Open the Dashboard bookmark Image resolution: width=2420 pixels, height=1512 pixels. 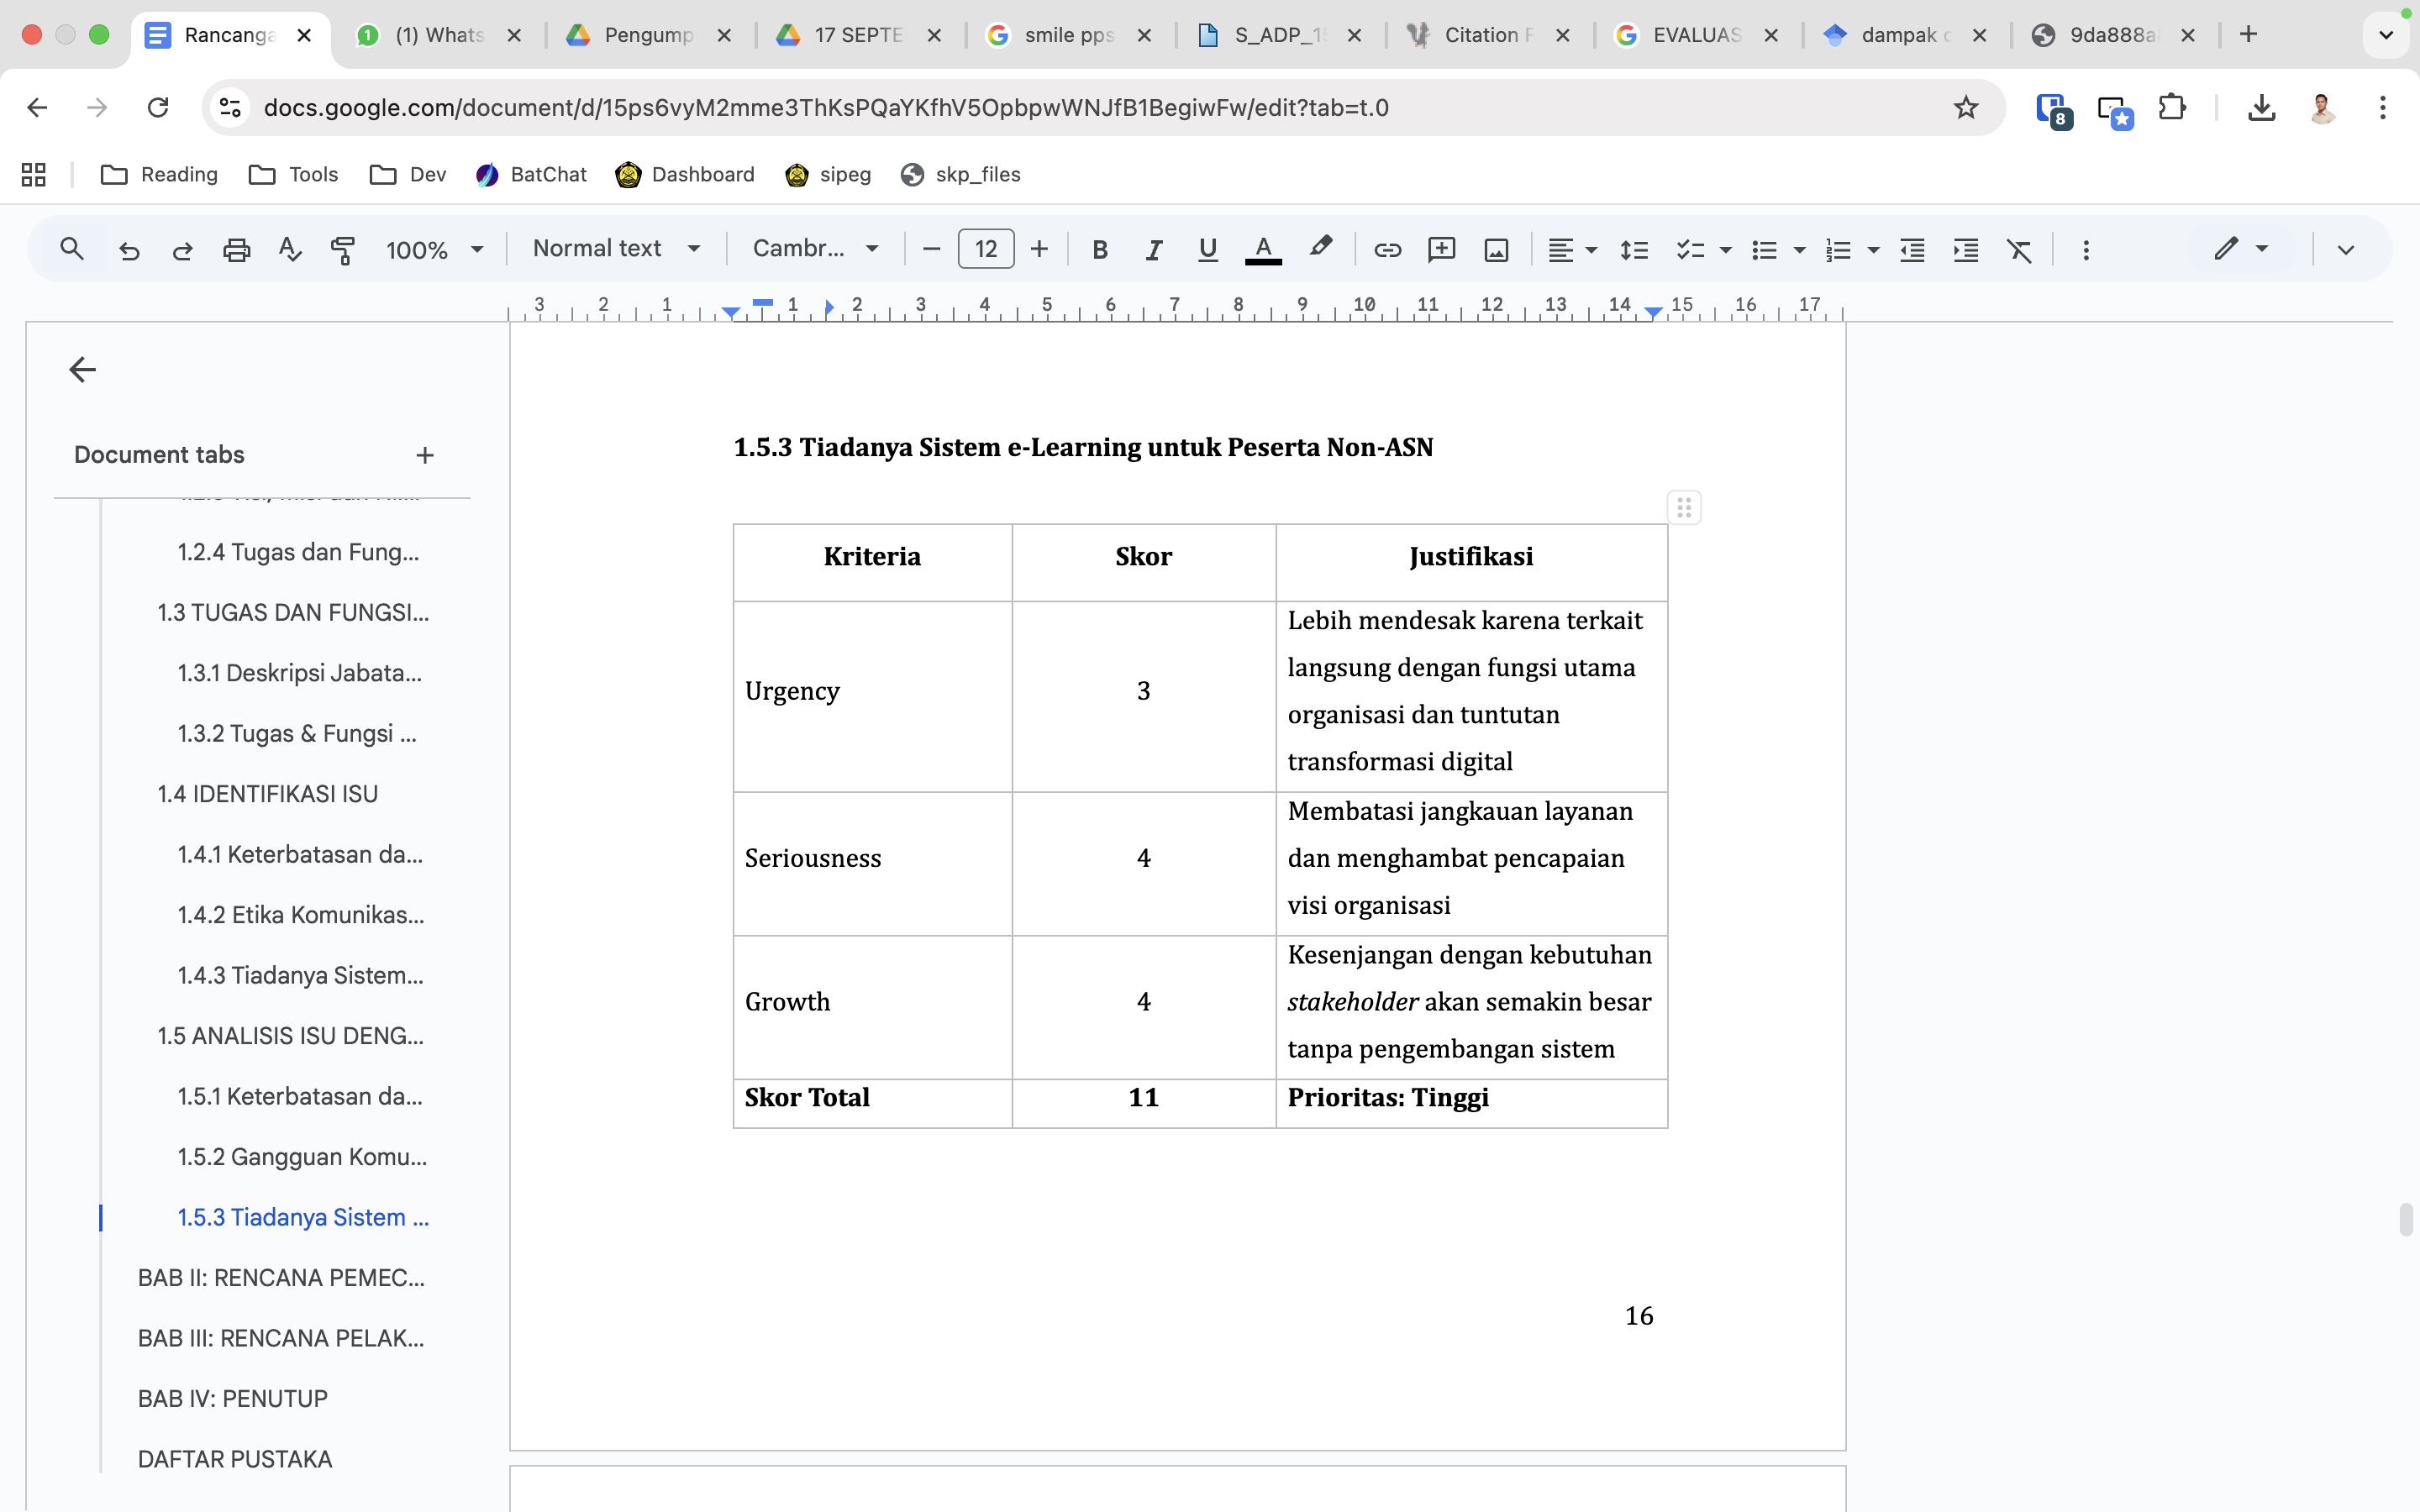685,175
